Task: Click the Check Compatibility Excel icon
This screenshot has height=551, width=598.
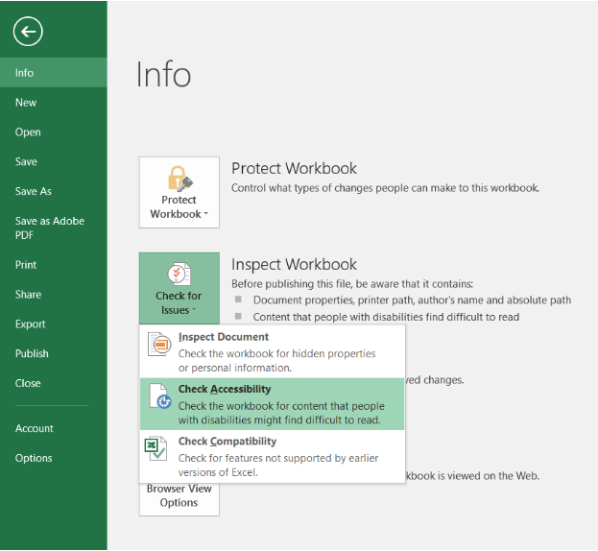Action: click(157, 451)
